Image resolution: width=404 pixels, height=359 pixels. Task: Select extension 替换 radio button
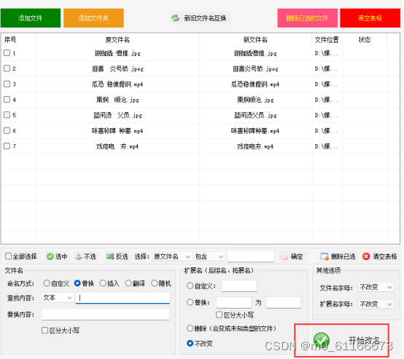click(x=190, y=302)
